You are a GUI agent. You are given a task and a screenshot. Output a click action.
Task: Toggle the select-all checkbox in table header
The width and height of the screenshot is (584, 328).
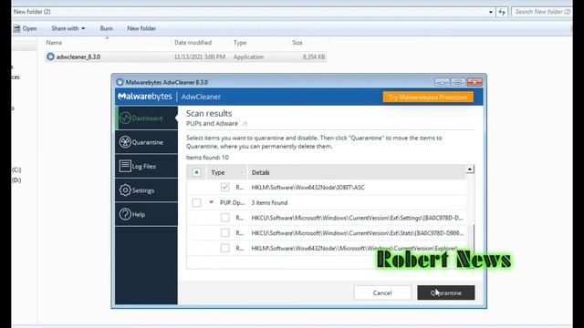click(x=196, y=172)
